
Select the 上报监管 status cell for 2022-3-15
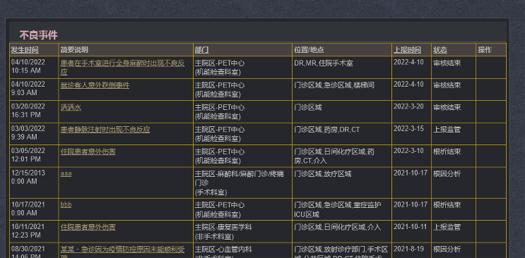coord(447,129)
